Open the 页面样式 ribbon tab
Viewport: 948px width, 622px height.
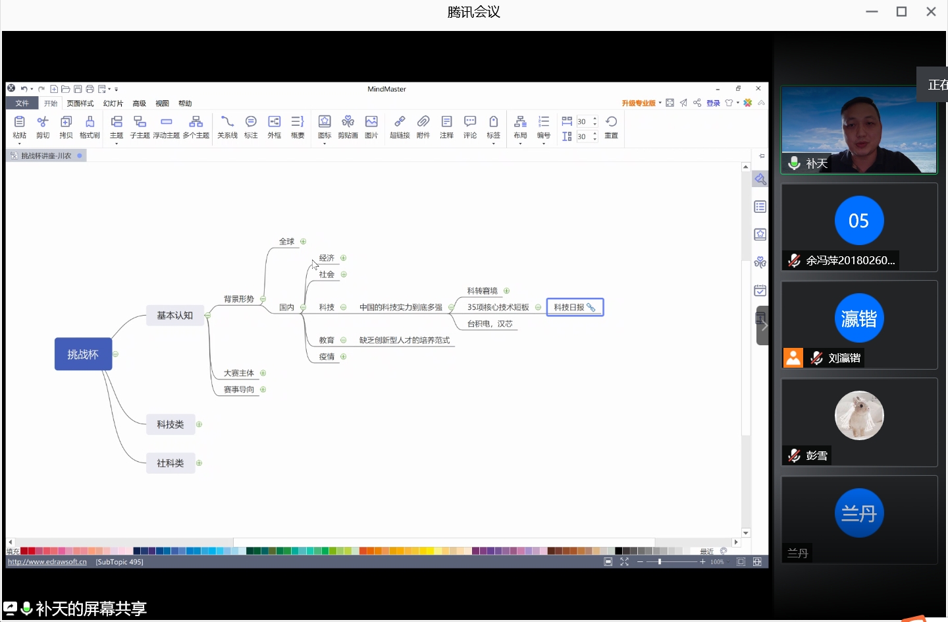[80, 103]
